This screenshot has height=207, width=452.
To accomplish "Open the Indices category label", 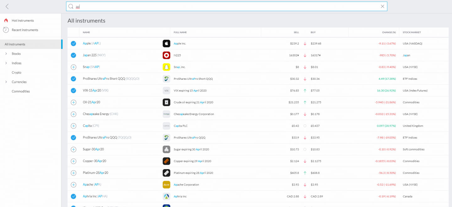I will [x=17, y=63].
